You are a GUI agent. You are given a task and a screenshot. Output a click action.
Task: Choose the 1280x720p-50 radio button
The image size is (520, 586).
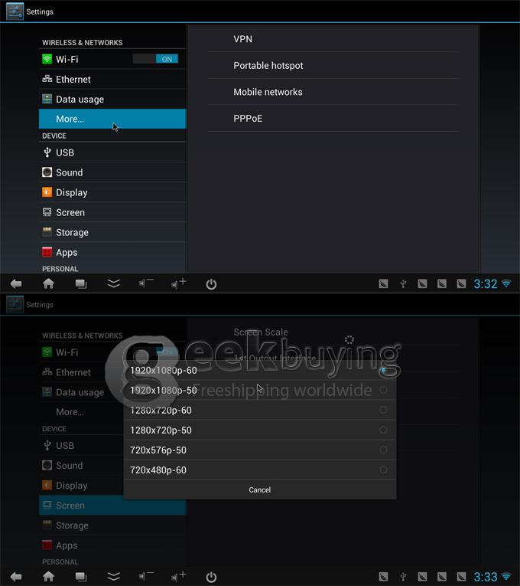pyautogui.click(x=383, y=430)
